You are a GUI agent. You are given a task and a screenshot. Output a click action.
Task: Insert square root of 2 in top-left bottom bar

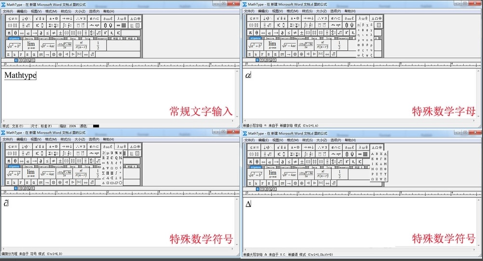(92, 54)
